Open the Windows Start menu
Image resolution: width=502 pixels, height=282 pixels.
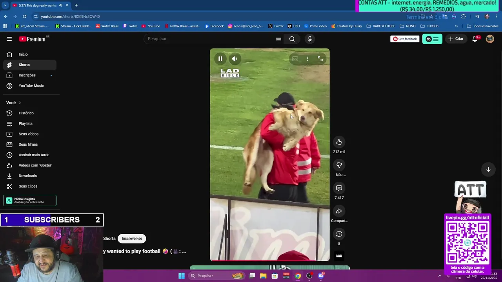182,276
